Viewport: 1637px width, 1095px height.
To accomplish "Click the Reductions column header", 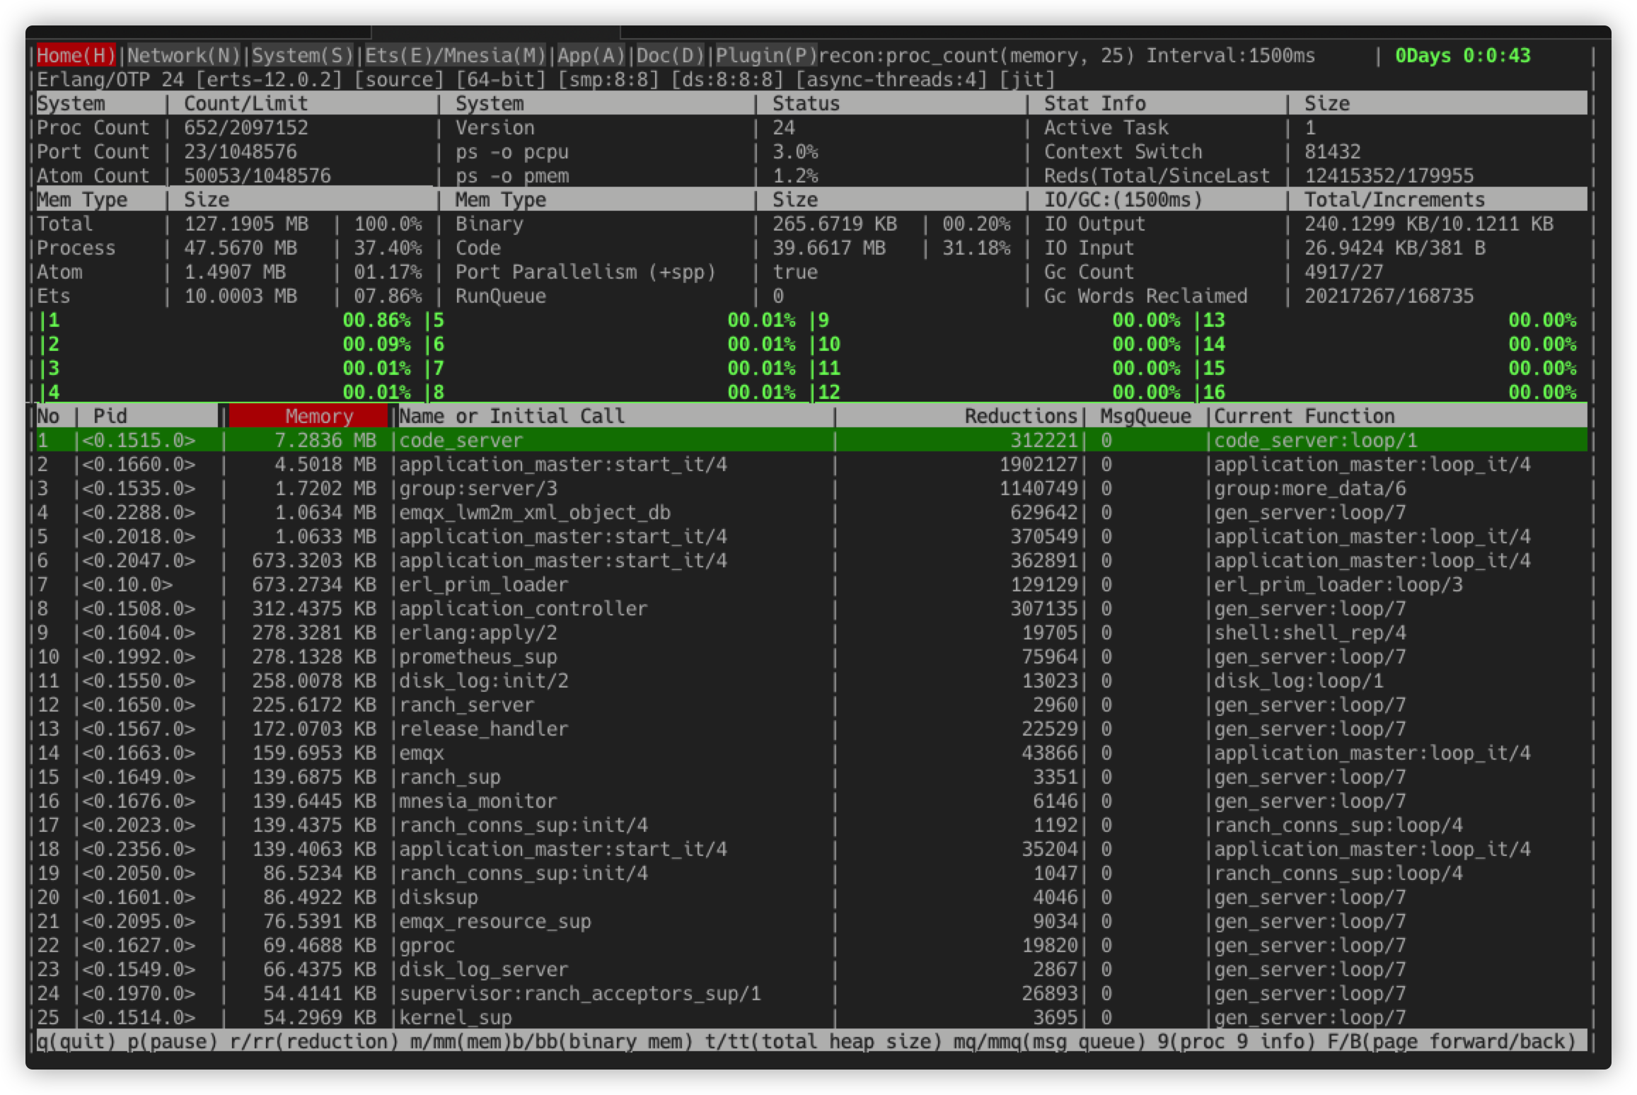I will (x=1020, y=416).
